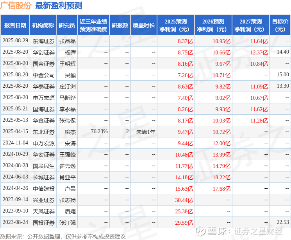Click researcher 许隽逸

point(67,166)
